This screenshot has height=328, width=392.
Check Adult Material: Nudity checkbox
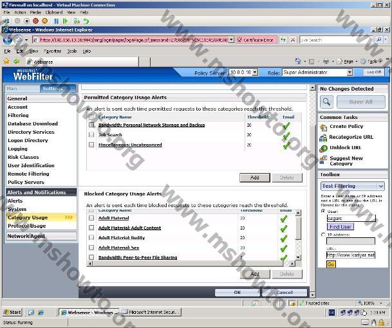(91, 237)
